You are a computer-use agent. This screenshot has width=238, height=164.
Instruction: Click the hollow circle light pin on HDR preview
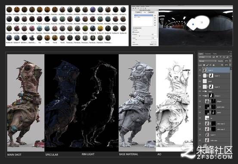(x=202, y=22)
